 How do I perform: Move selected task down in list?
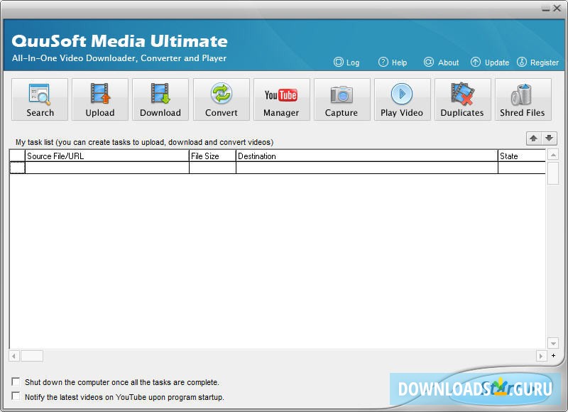[x=547, y=139]
